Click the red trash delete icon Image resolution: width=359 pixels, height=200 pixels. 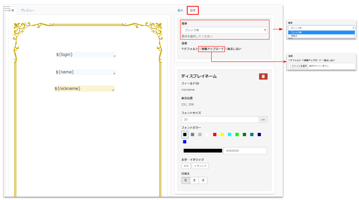coord(263,76)
